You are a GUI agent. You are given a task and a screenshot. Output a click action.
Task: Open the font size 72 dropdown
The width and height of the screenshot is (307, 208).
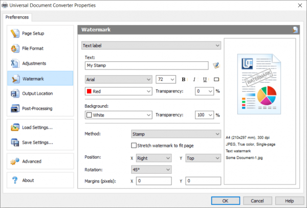pyautogui.click(x=166, y=79)
